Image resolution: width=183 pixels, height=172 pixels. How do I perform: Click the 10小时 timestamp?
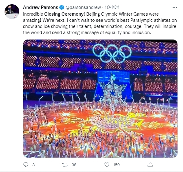click(112, 7)
